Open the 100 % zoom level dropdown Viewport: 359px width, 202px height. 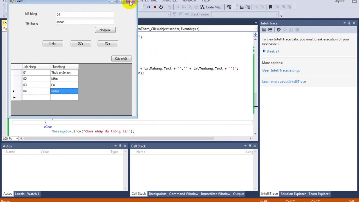(x=17, y=139)
